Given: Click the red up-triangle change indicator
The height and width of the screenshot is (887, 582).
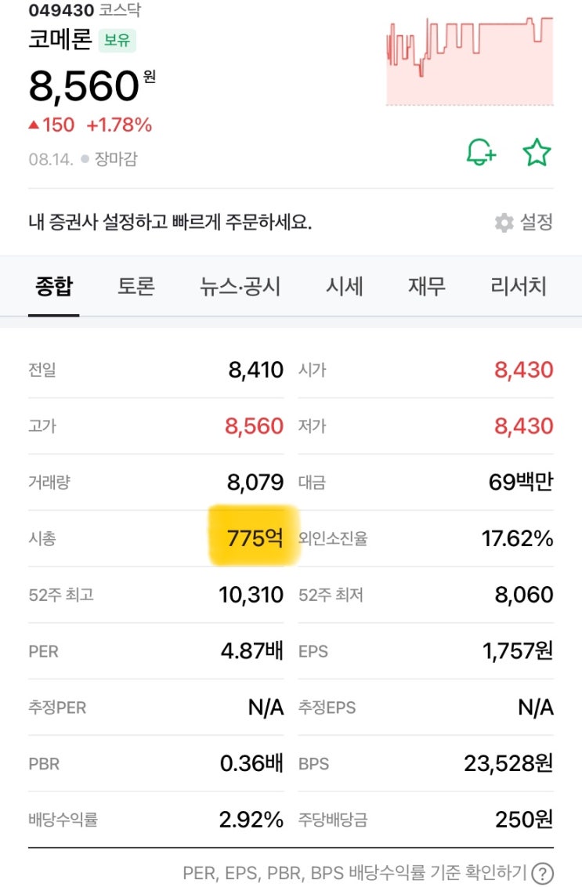Looking at the screenshot, I should click(x=33, y=125).
